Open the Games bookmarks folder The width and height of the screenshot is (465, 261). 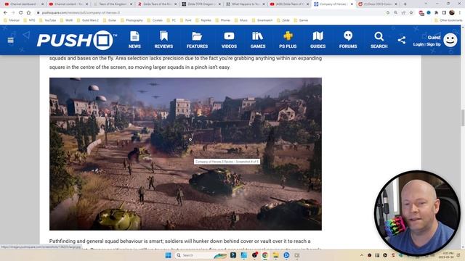pyautogui.click(x=301, y=20)
